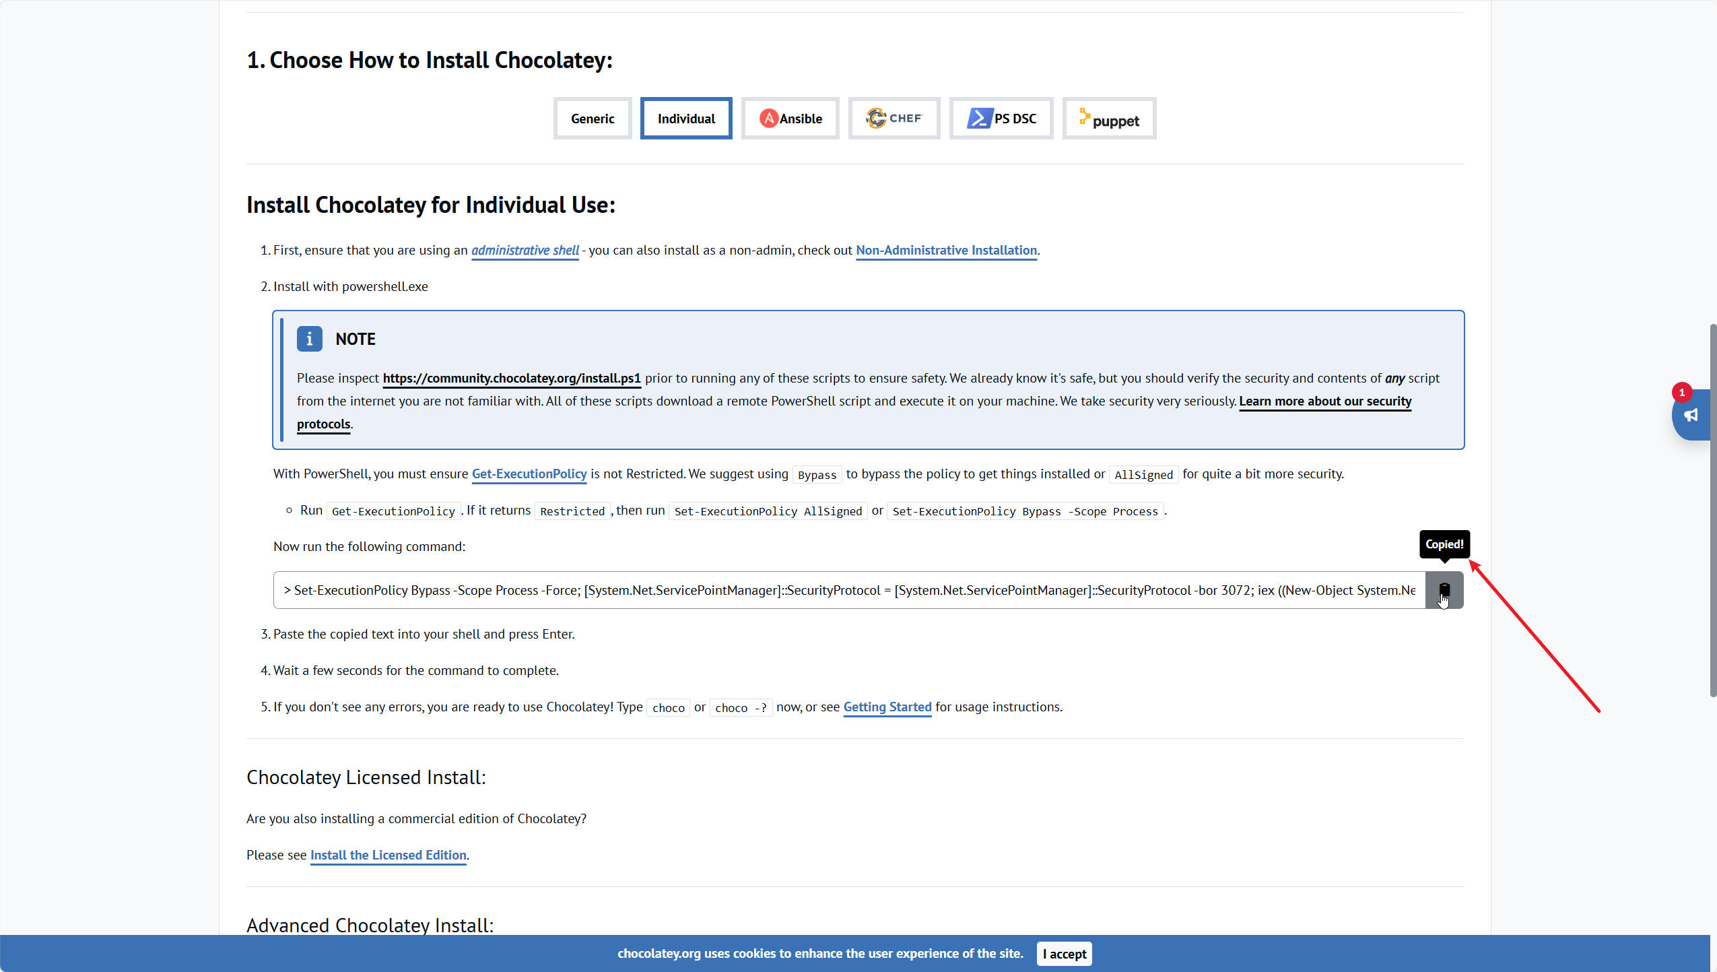Switch to the Generic install tab
Screen dimensions: 1717x972
coord(592,119)
